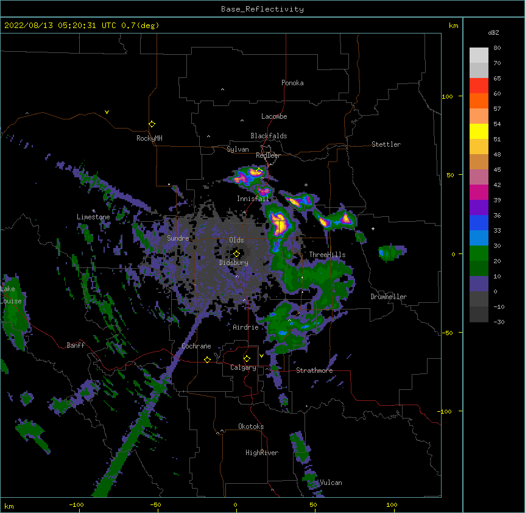Click the Base_Reflectivity title
The height and width of the screenshot is (513, 525).
point(262,9)
